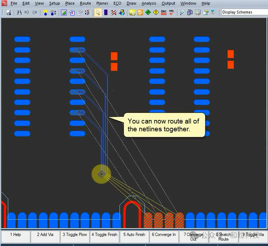The height and width of the screenshot is (246, 268).
Task: Click the red DRC icon
Action: click(164, 12)
